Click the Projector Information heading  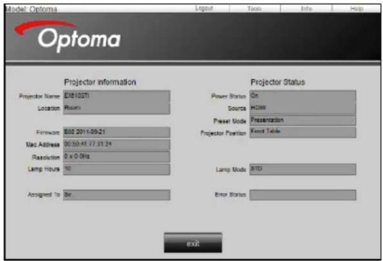click(100, 82)
